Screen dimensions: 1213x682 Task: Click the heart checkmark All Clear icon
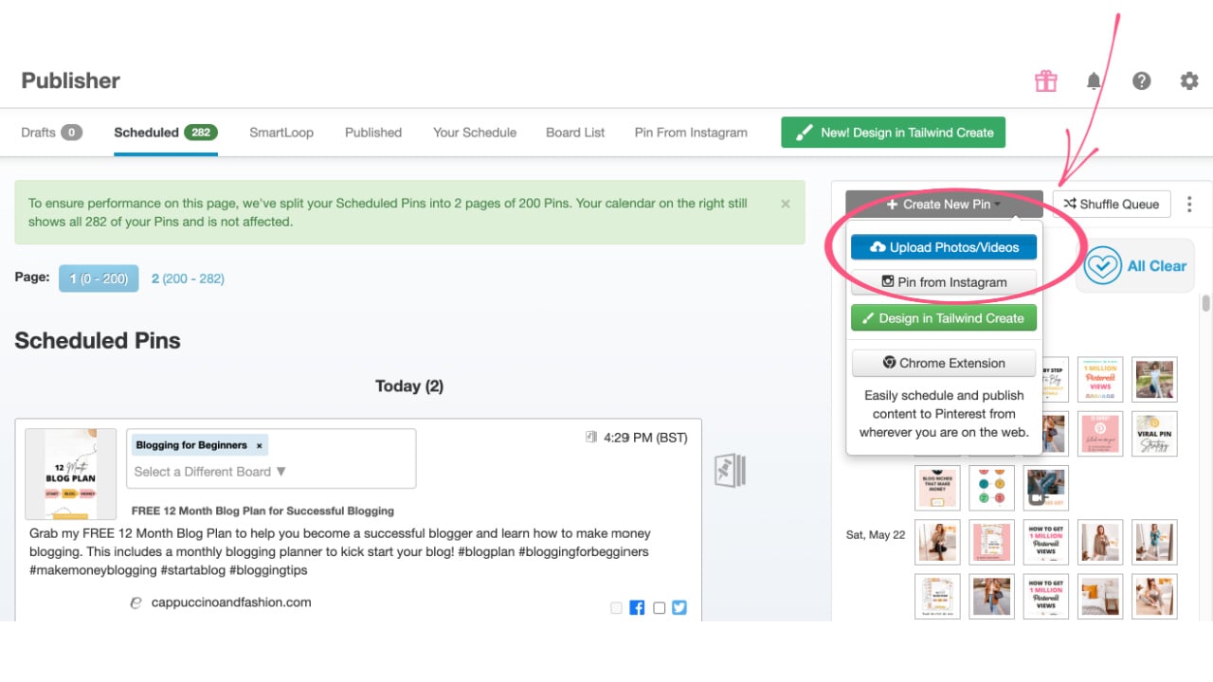pyautogui.click(x=1103, y=266)
